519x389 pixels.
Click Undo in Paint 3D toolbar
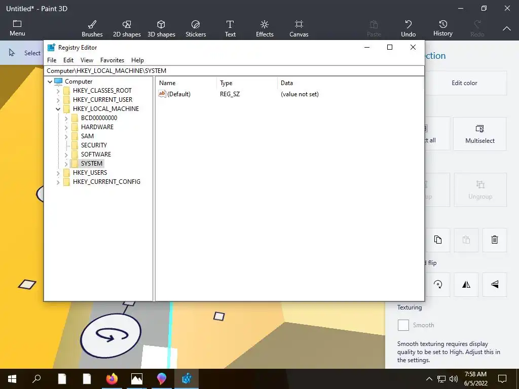tap(408, 28)
